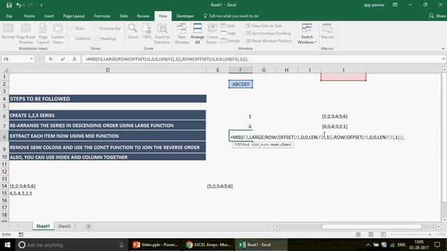
Task: Switch to Page Break Preview
Action: 26,34
